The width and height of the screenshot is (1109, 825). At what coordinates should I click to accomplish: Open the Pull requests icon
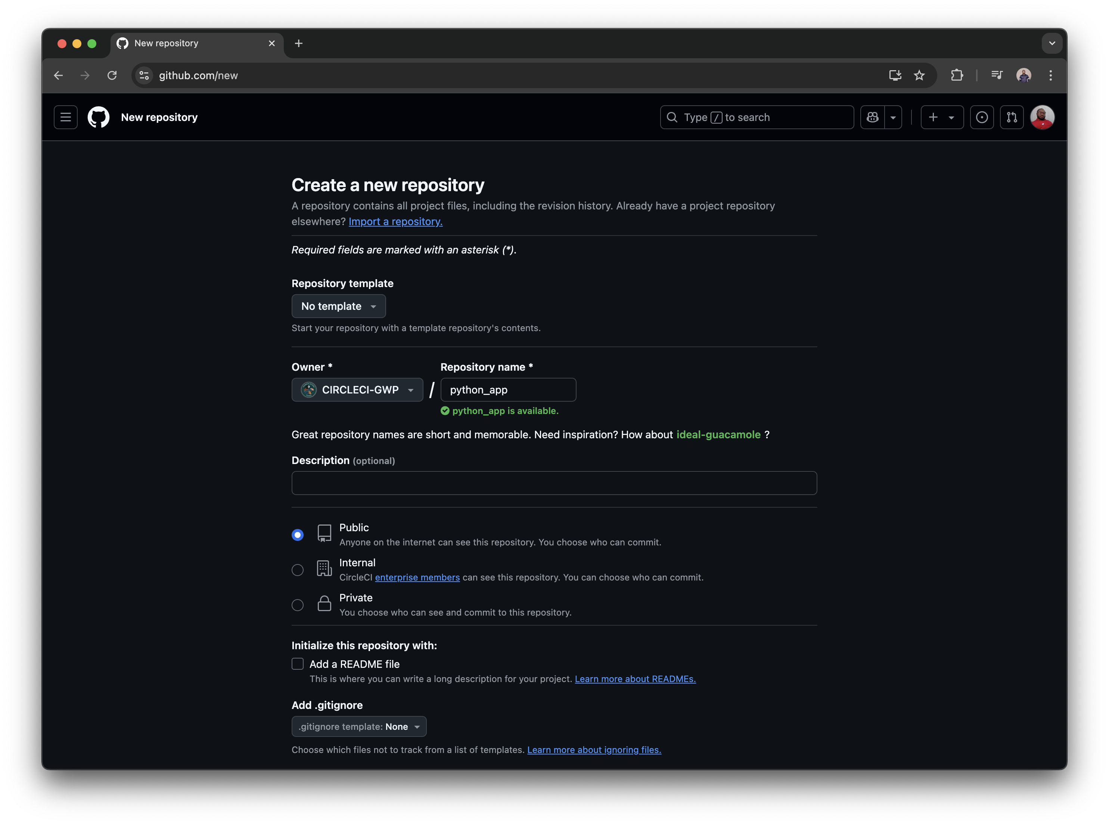[x=1012, y=117]
